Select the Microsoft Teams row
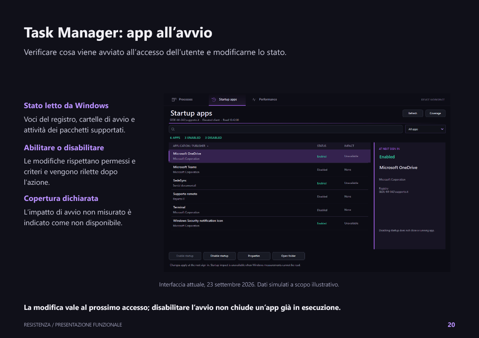 coord(270,169)
